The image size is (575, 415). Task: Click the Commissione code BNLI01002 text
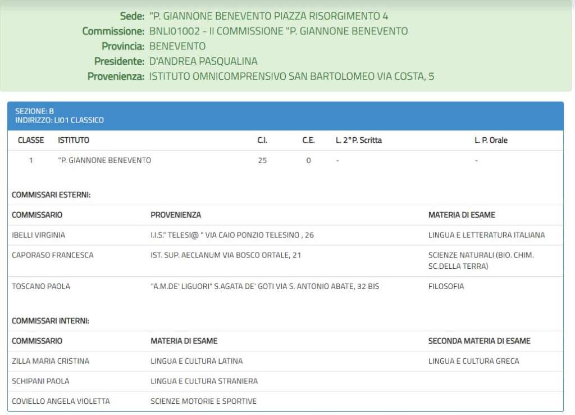174,31
